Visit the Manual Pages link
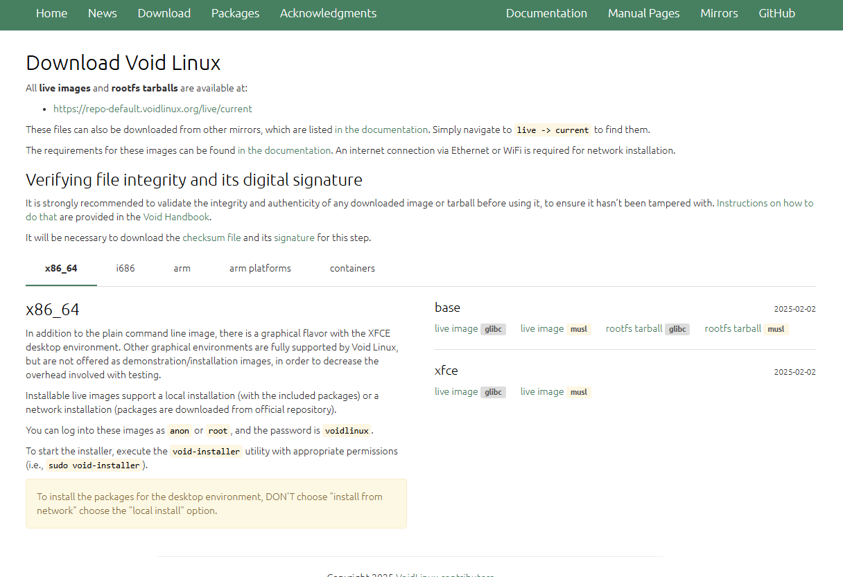This screenshot has height=577, width=843. (x=643, y=13)
